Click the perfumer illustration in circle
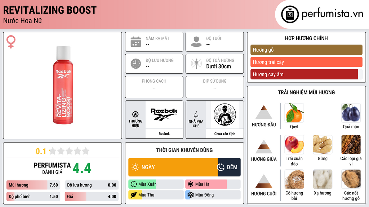The image size is (369, 207). click(x=225, y=115)
